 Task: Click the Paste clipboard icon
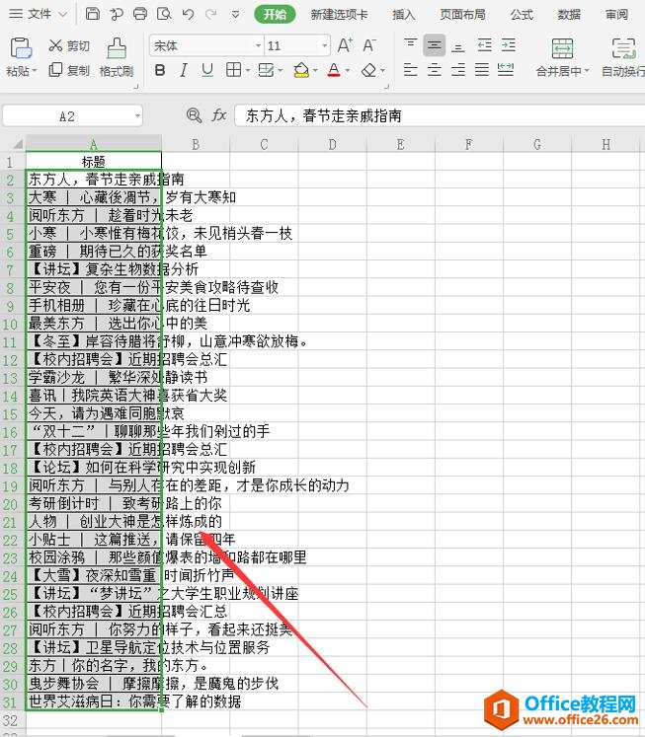click(21, 48)
